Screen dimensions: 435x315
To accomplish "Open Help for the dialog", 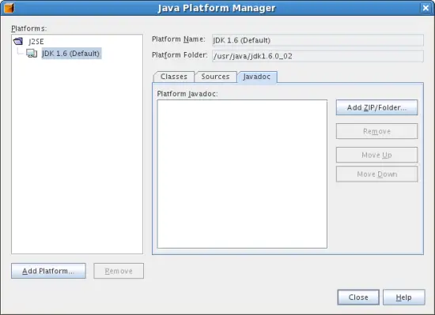I will (403, 298).
